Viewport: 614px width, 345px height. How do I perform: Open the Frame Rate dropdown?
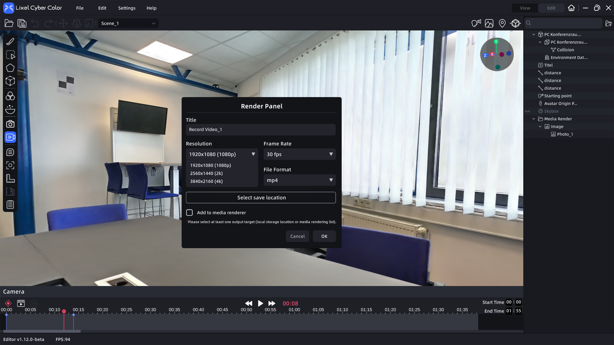click(x=299, y=154)
